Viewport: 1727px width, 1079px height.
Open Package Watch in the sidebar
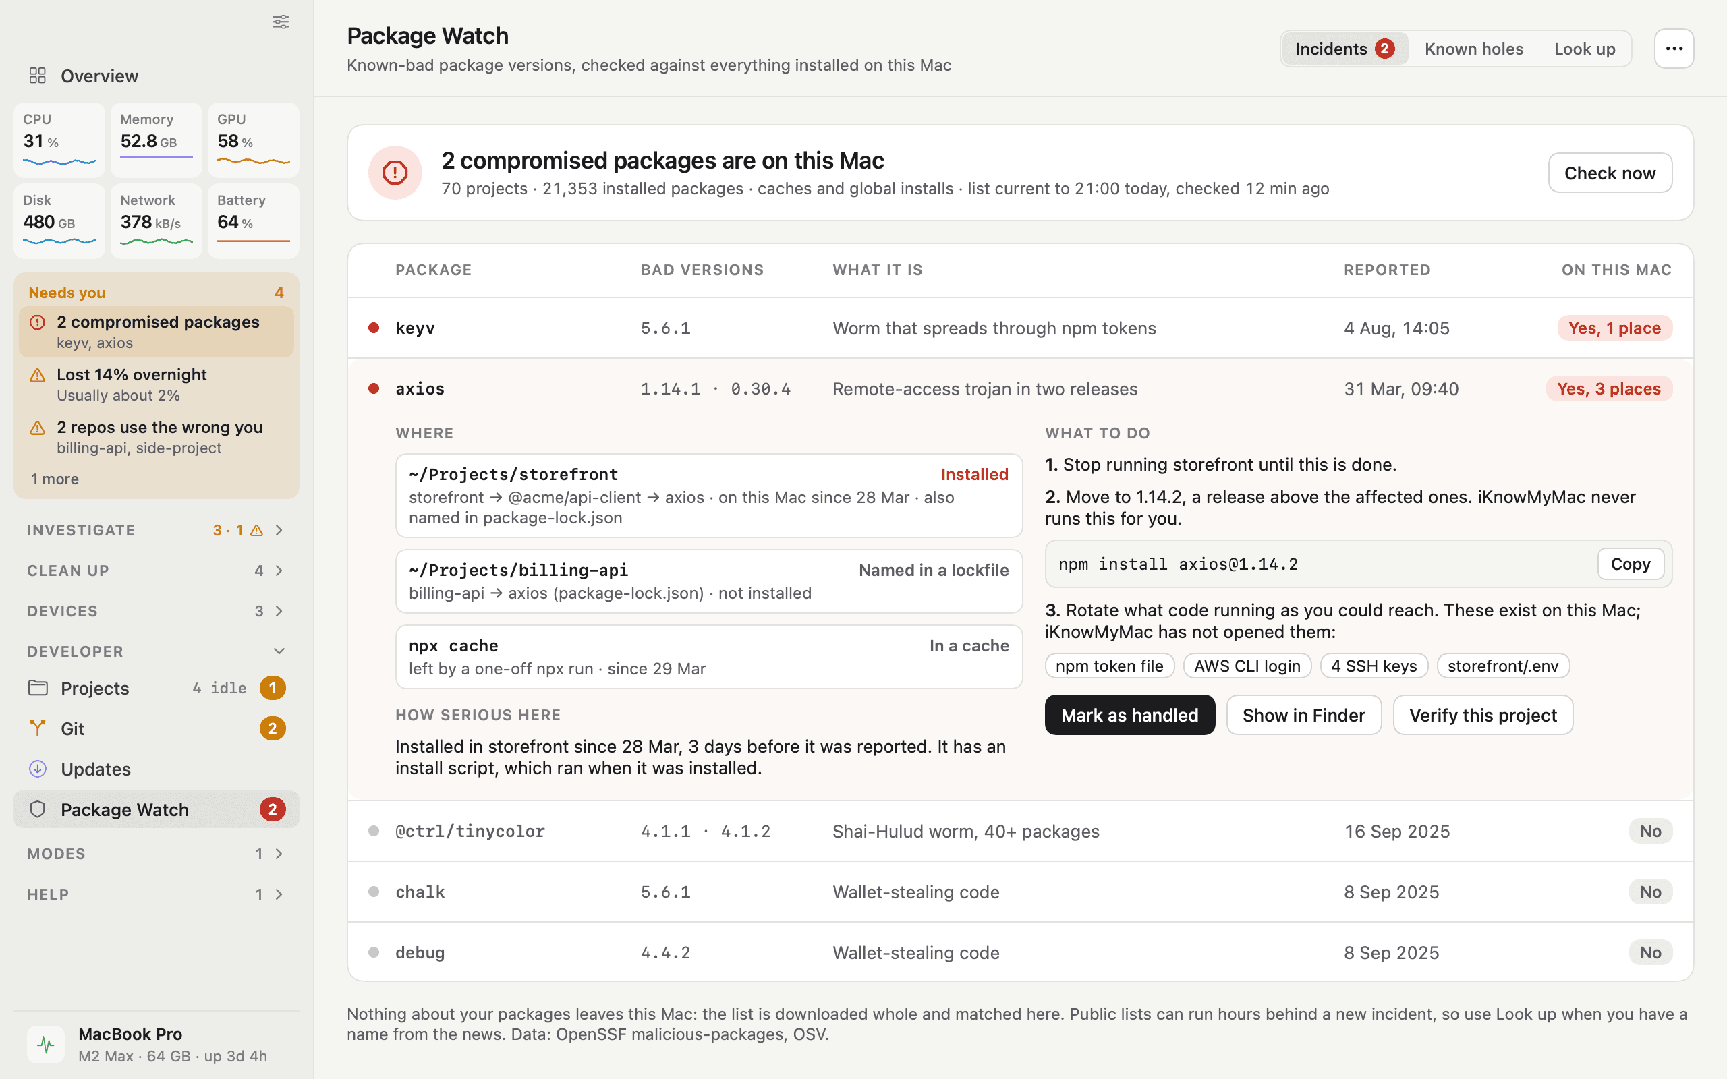157,809
